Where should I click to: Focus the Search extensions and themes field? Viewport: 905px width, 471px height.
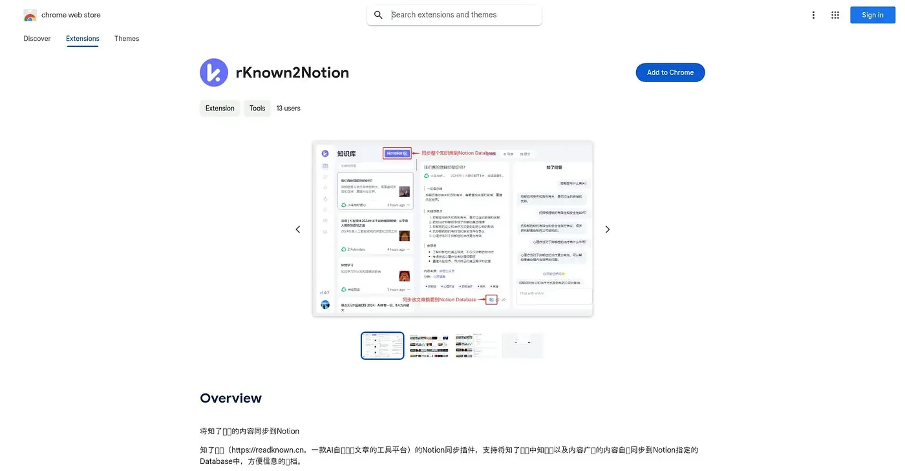click(x=454, y=15)
